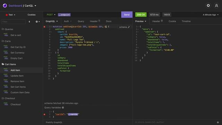The width and height of the screenshot is (222, 125).
Task: Open the schema wrench button
Action: pos(124,27)
